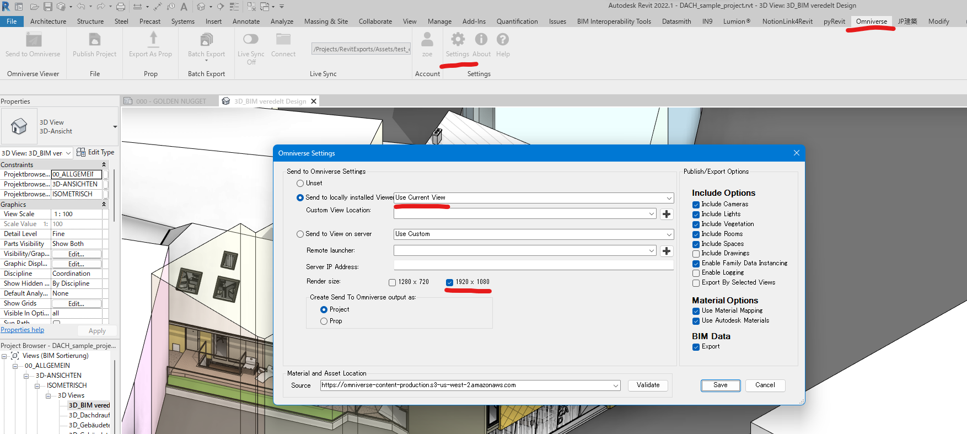
Task: Select the Unset radio button
Action: click(x=300, y=183)
